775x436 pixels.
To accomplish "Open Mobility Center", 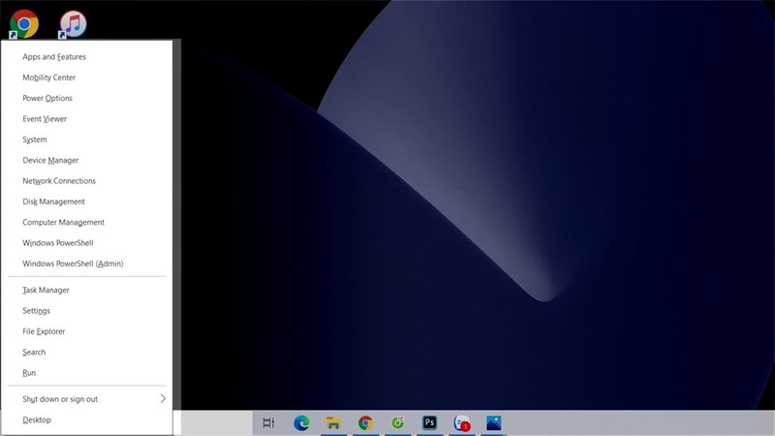I will click(x=87, y=78).
